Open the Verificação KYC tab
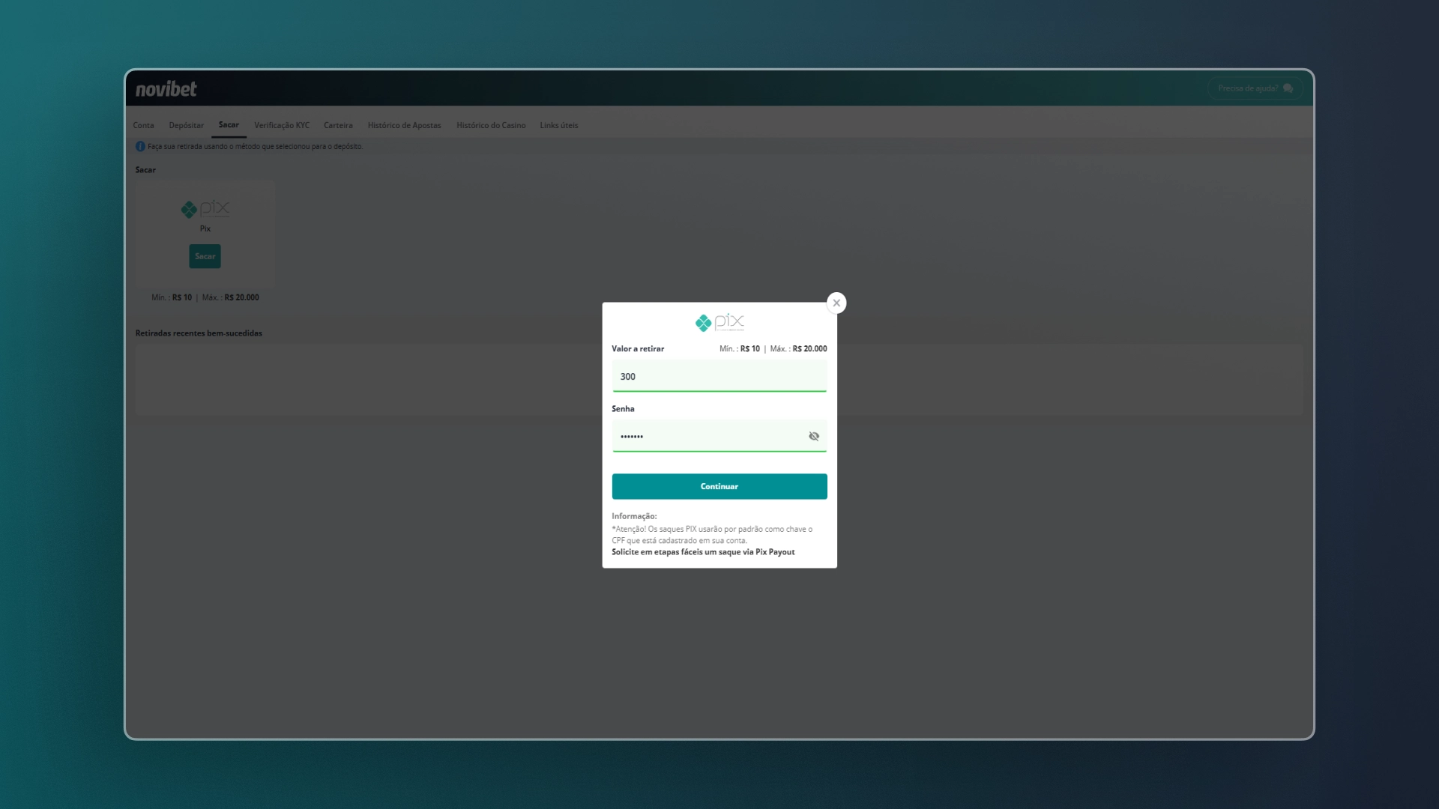Screen dimensions: 1439x809 (x=281, y=125)
